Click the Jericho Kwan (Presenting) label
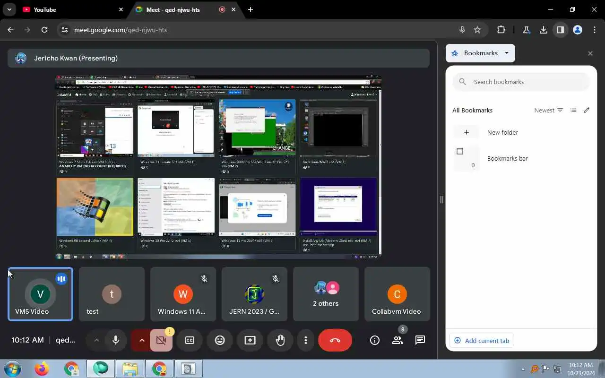This screenshot has height=378, width=605. point(76,58)
